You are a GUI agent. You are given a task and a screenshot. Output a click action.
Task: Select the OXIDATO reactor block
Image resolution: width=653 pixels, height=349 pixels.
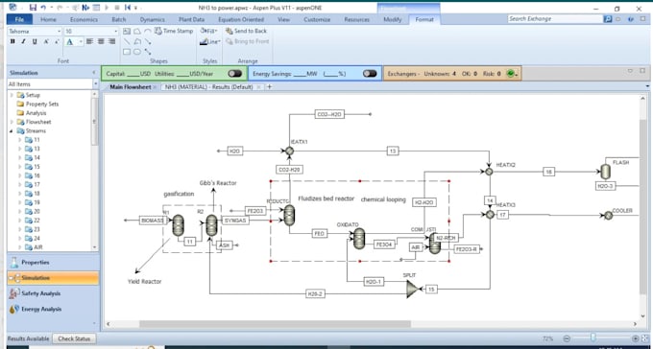click(359, 239)
